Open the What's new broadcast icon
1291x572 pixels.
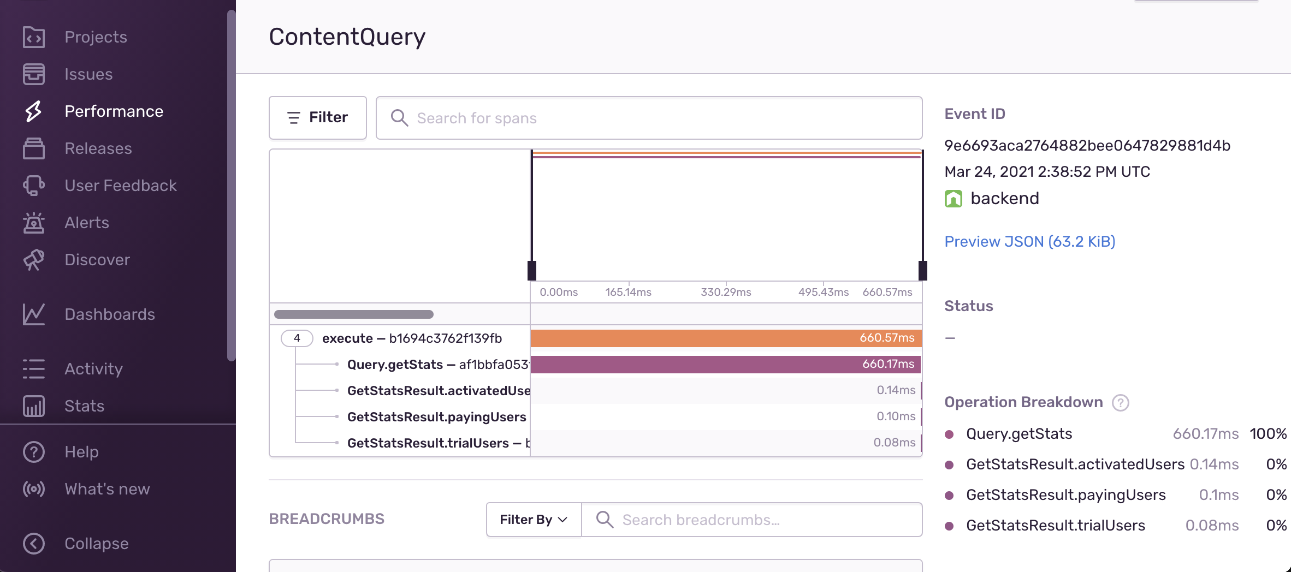(34, 489)
